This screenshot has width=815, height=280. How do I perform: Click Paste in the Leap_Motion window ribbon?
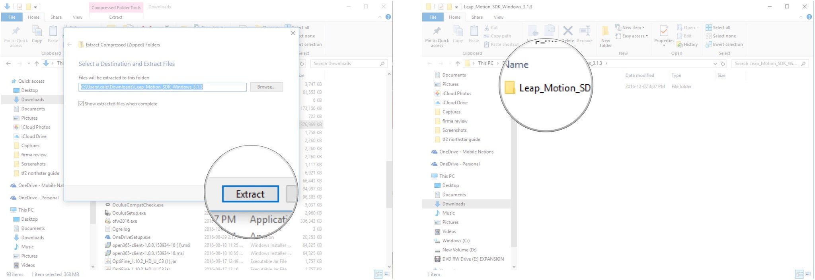coord(474,34)
